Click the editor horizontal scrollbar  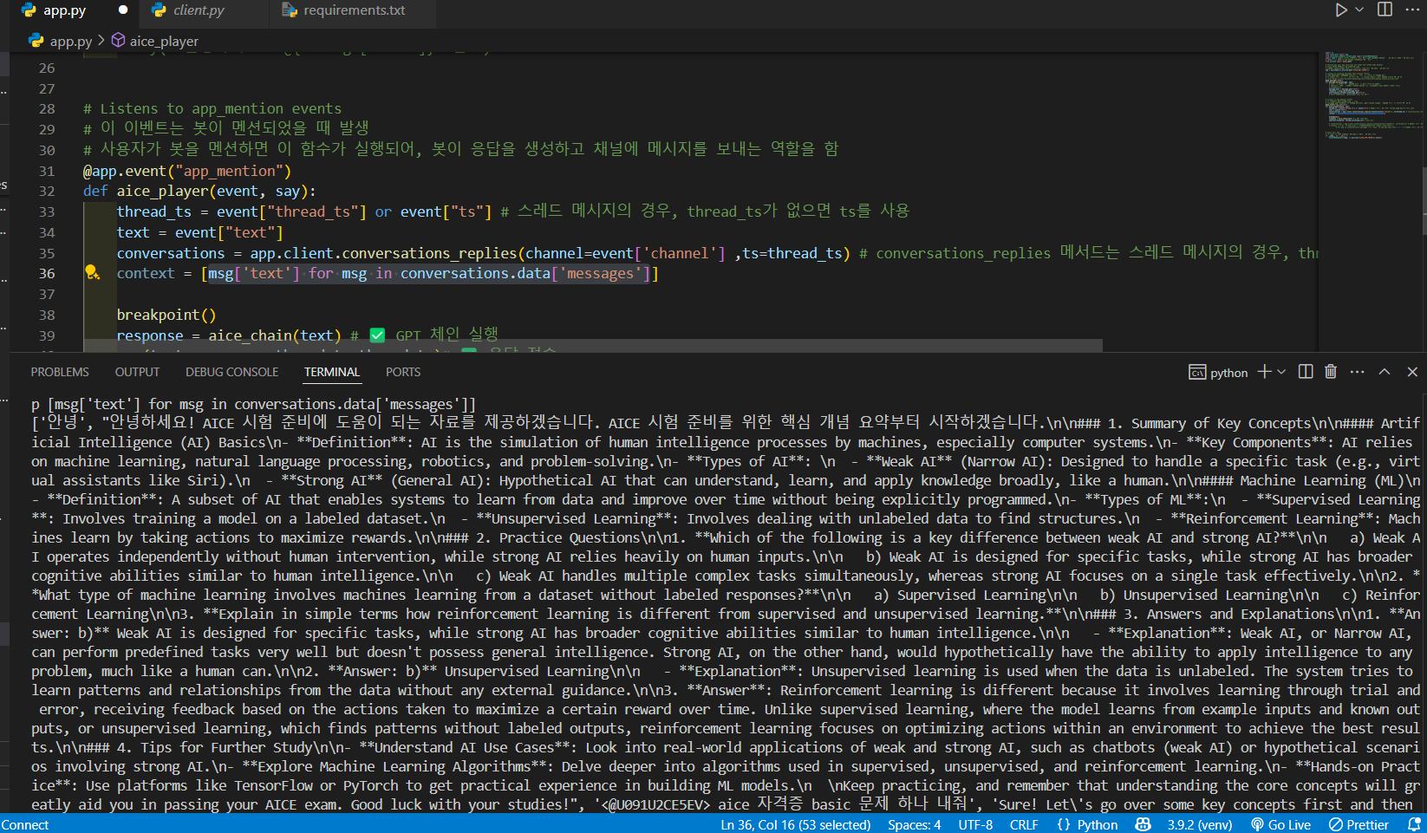coord(593,345)
